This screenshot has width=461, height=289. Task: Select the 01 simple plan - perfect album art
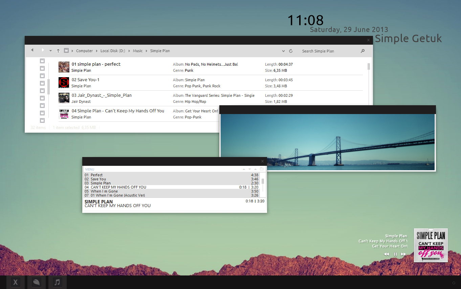[64, 67]
